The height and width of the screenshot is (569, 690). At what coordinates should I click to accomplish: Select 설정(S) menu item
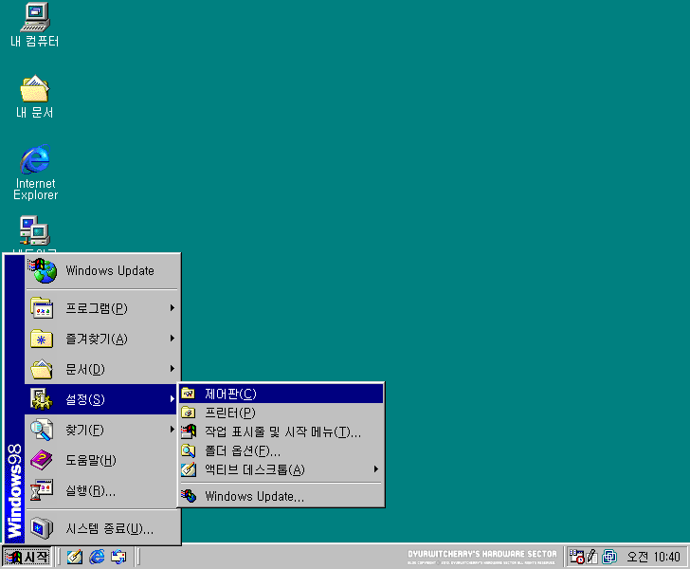pos(102,399)
